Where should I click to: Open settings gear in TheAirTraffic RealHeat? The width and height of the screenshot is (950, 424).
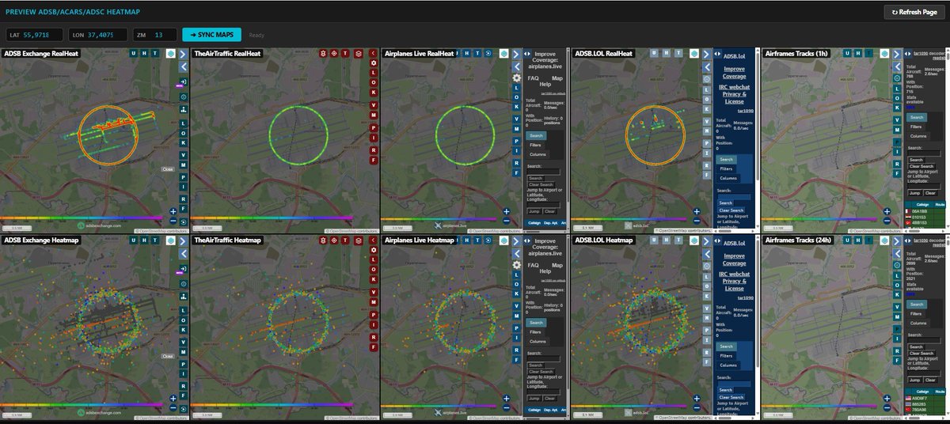(373, 63)
